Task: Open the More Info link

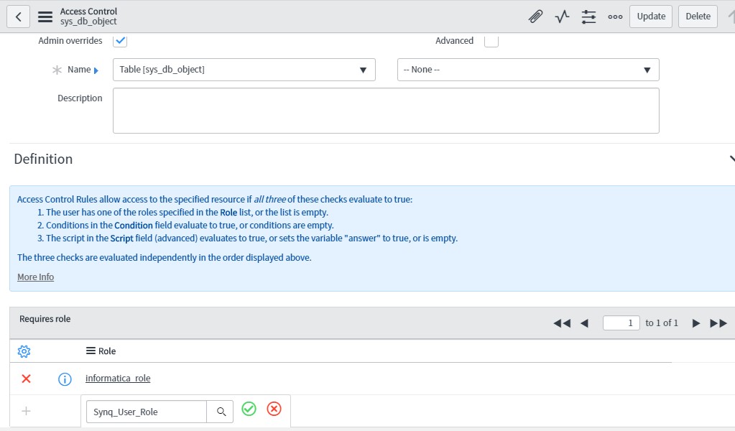Action: coord(35,277)
